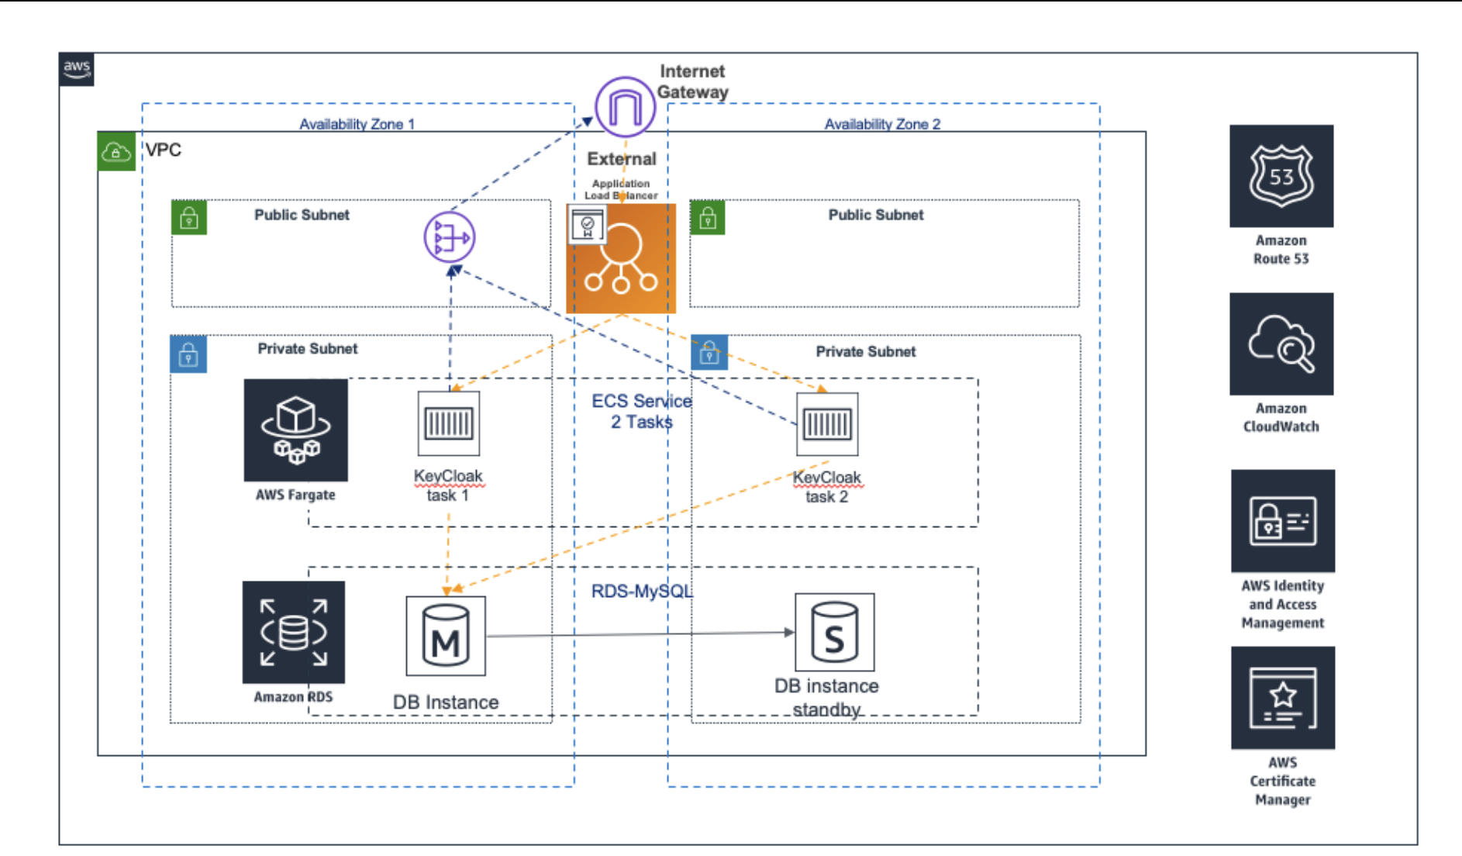
Task: Click the Zone 1 public subnet green lock icon
Action: tap(189, 218)
